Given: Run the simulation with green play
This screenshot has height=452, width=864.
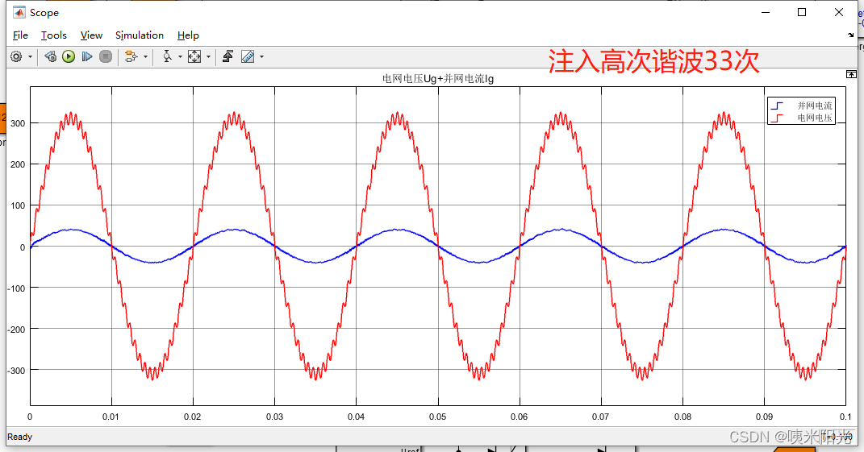Looking at the screenshot, I should point(69,56).
